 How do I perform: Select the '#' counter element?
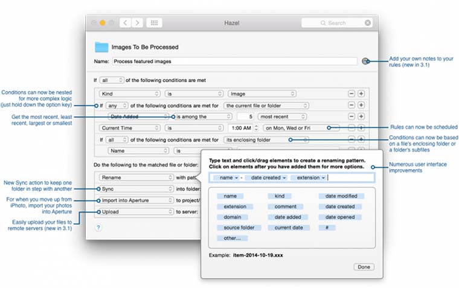pos(327,228)
